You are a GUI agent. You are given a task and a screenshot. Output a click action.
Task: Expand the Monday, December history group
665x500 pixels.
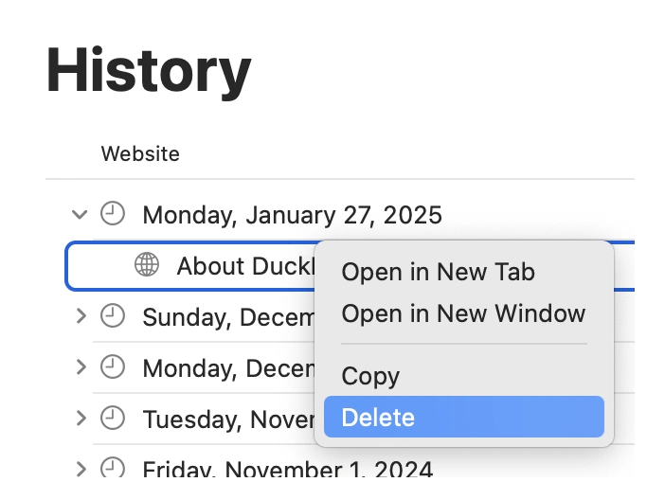click(81, 367)
